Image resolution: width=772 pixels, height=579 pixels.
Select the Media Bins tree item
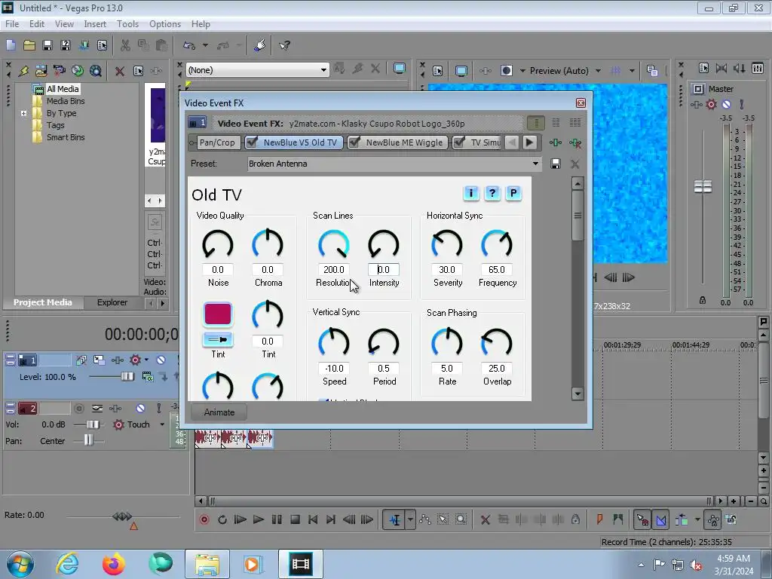(66, 101)
